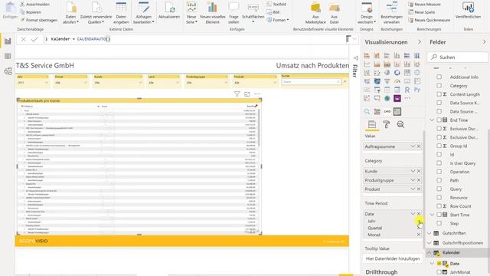Image resolution: width=490 pixels, height=276 pixels.
Task: Expand the Gutschriften table
Action: tap(430, 233)
